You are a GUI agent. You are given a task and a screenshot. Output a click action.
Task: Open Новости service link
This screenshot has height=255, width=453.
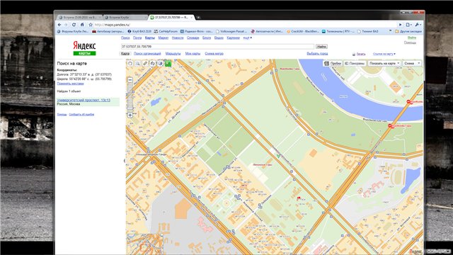178,38
